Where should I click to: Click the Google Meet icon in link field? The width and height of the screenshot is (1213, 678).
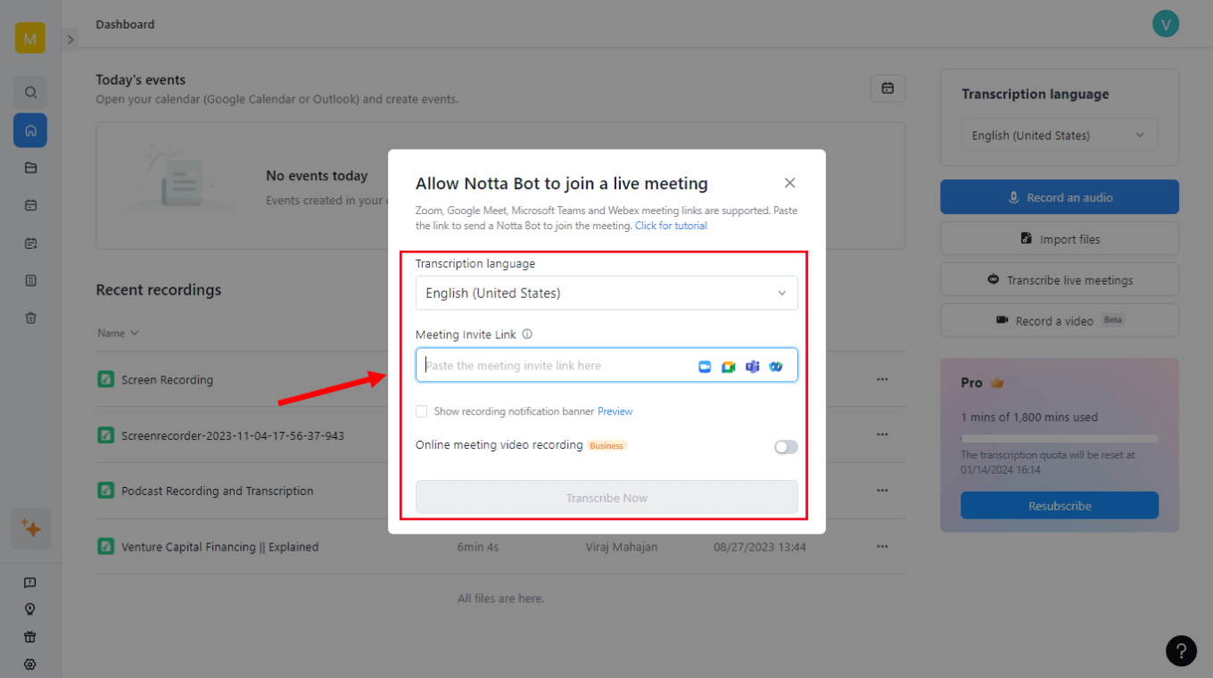(729, 367)
